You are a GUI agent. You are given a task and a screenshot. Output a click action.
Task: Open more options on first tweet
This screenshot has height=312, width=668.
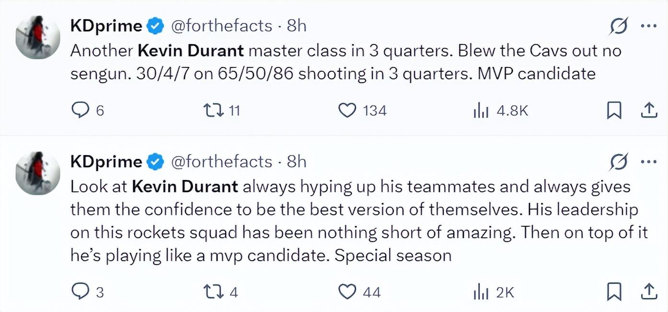click(x=648, y=27)
